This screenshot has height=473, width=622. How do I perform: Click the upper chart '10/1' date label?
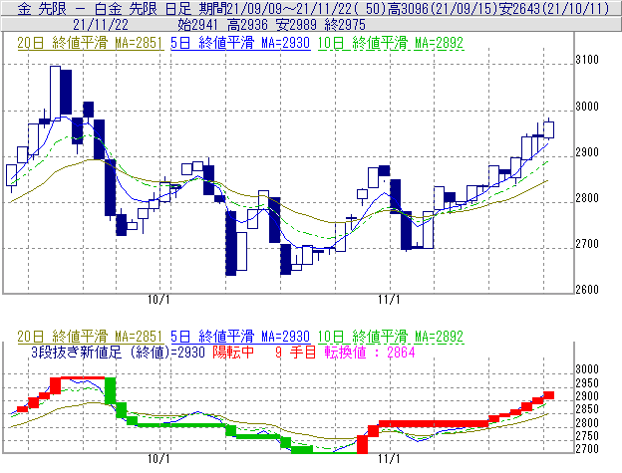tap(158, 300)
